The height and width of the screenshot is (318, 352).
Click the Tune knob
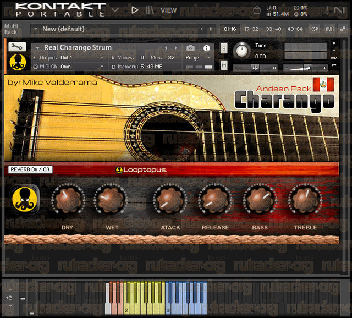coord(242,51)
